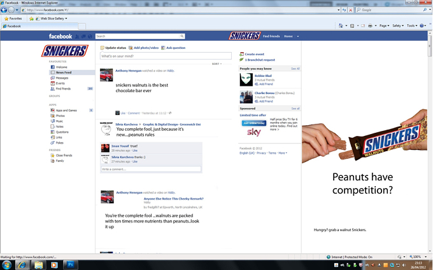Click the Create event icon
Screen dimensions: 433x270
241,54
